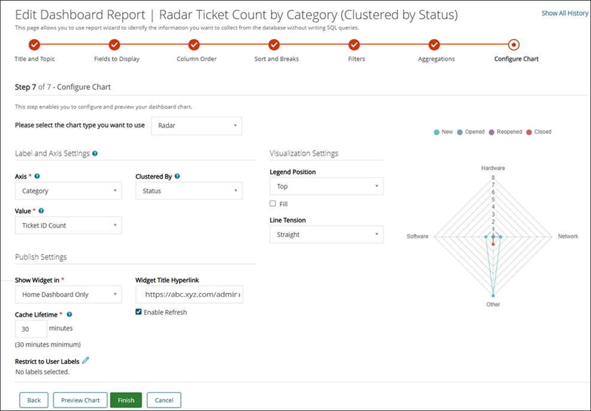The height and width of the screenshot is (411, 591).
Task: Open the Show Widget in dropdown
Action: [x=68, y=295]
